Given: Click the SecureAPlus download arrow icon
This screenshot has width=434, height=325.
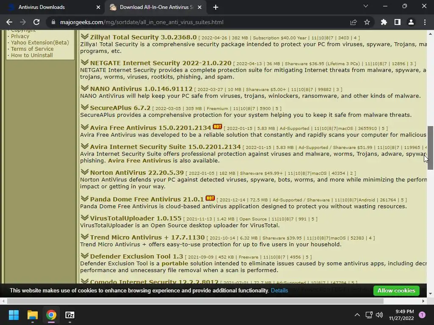Looking at the screenshot, I should (x=84, y=107).
